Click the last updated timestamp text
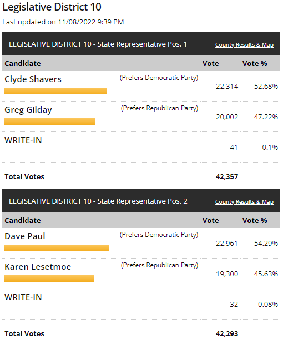 pos(63,22)
